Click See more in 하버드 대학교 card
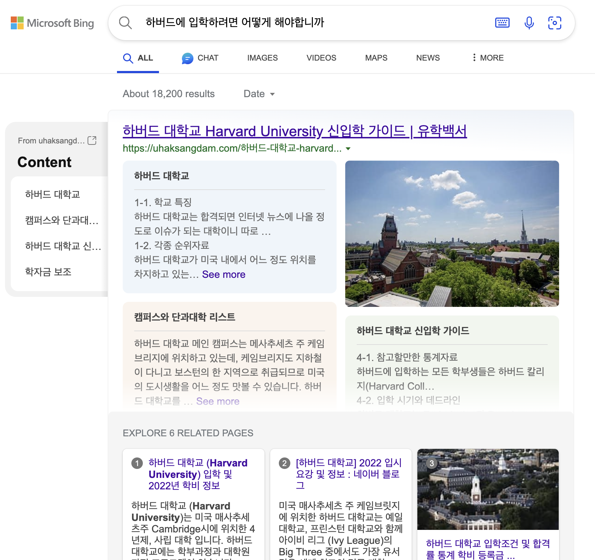Screen dimensions: 595x560 pos(224,275)
